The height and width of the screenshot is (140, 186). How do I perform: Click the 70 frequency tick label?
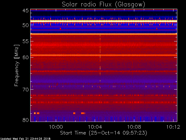click(x=26, y=90)
